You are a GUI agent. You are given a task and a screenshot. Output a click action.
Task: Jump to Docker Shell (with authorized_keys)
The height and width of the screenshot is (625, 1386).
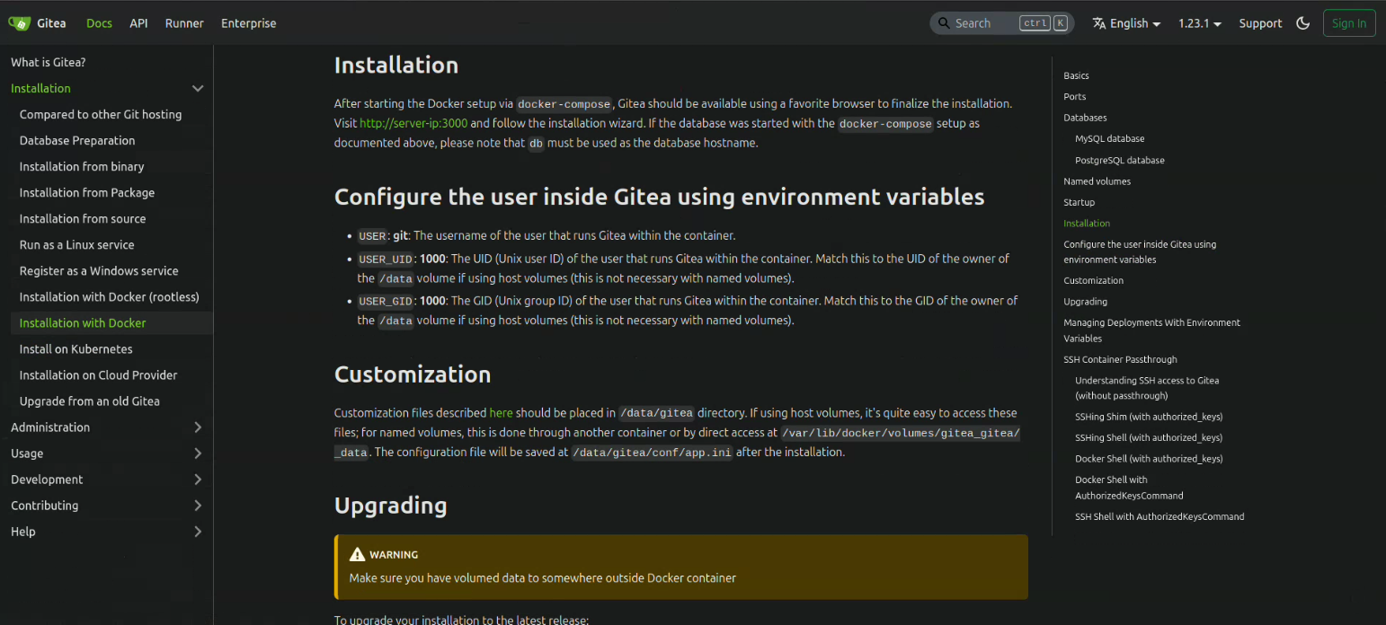[x=1149, y=458]
